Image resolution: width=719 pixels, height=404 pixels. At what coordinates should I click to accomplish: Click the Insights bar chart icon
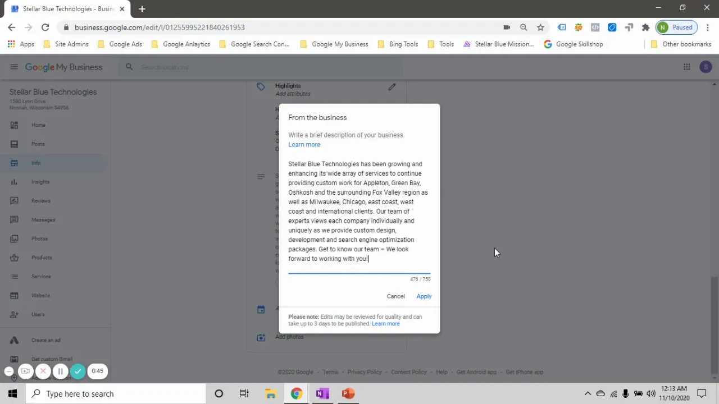coord(14,182)
